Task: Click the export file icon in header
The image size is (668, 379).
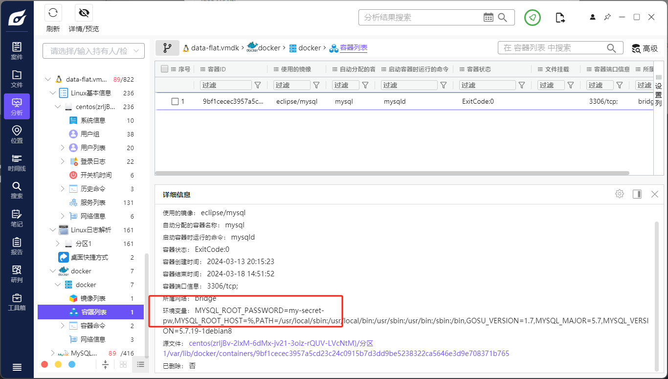Action: point(560,18)
